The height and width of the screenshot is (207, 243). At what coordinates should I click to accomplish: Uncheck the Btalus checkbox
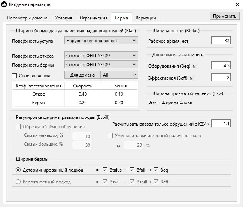105,170
